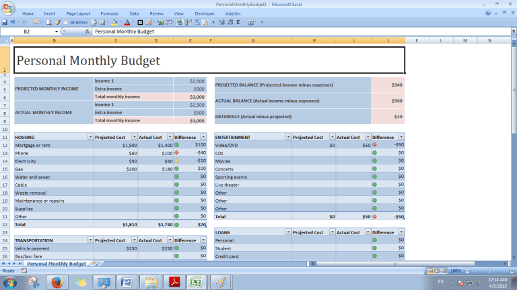Open the Add-Ins ribbon tab
The image size is (517, 290).
233,14
